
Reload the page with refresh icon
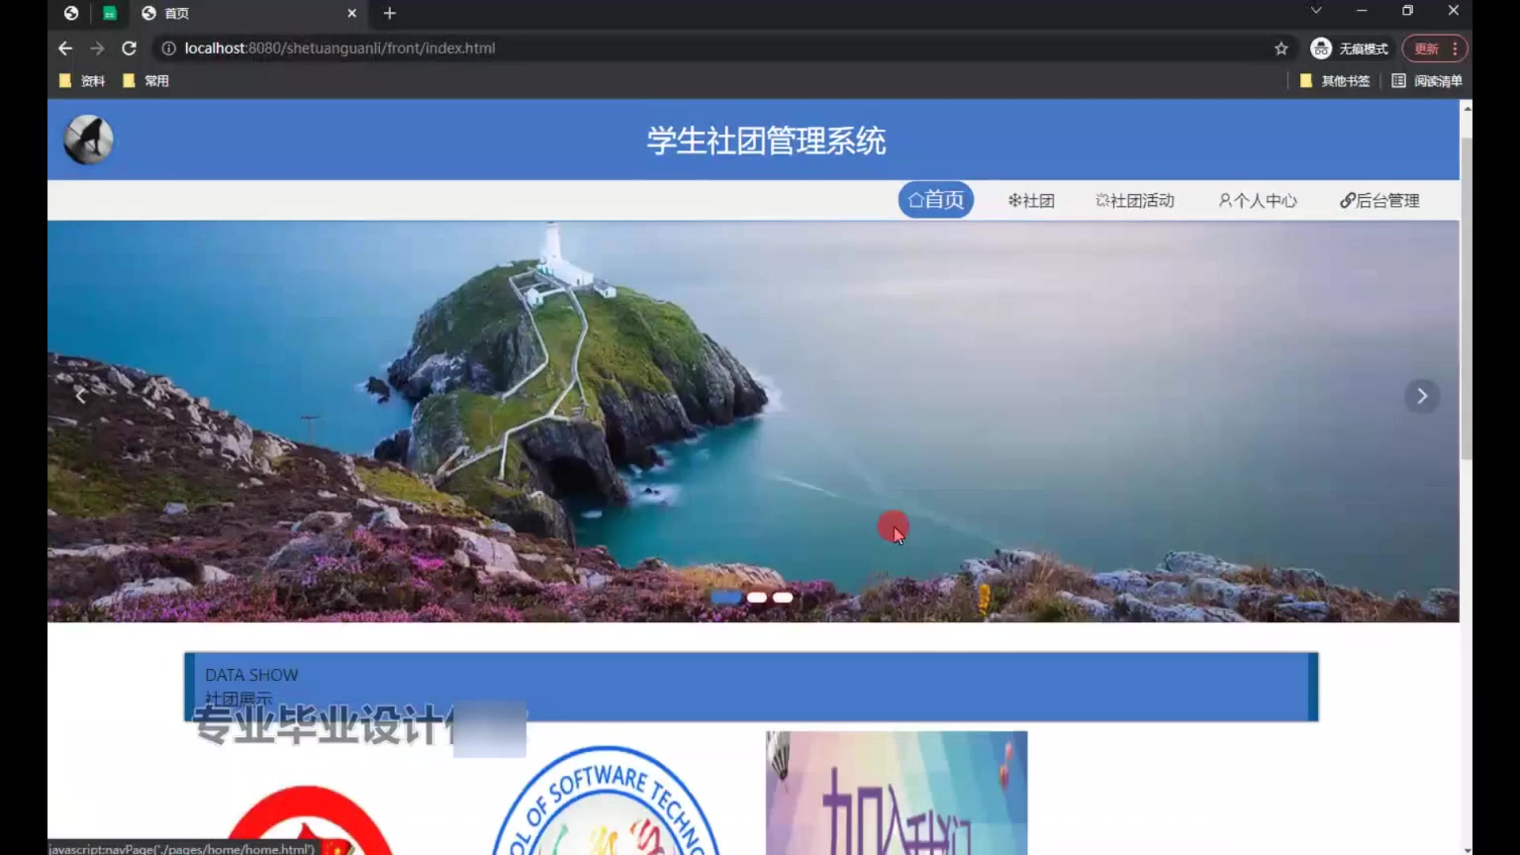click(x=129, y=48)
